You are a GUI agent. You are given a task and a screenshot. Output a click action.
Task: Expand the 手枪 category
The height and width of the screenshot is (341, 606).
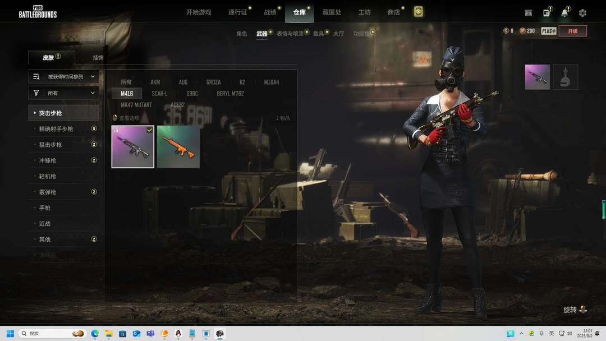click(64, 208)
